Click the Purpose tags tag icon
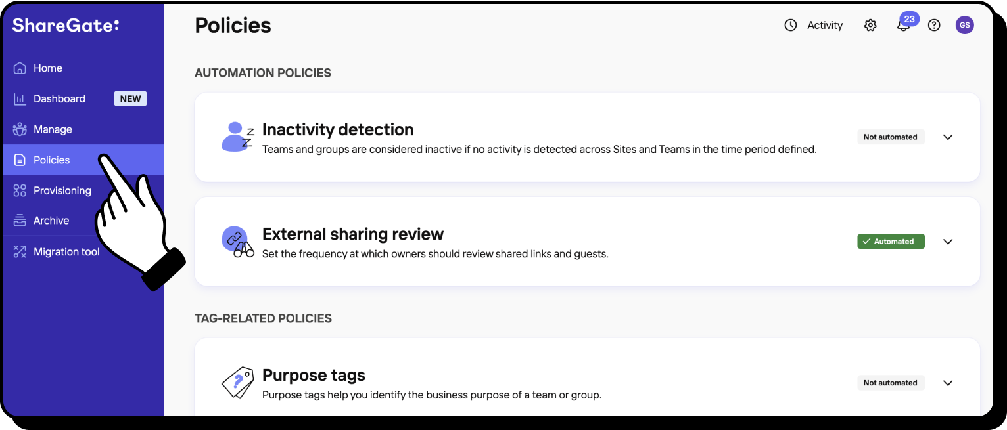The image size is (1007, 430). click(x=237, y=383)
